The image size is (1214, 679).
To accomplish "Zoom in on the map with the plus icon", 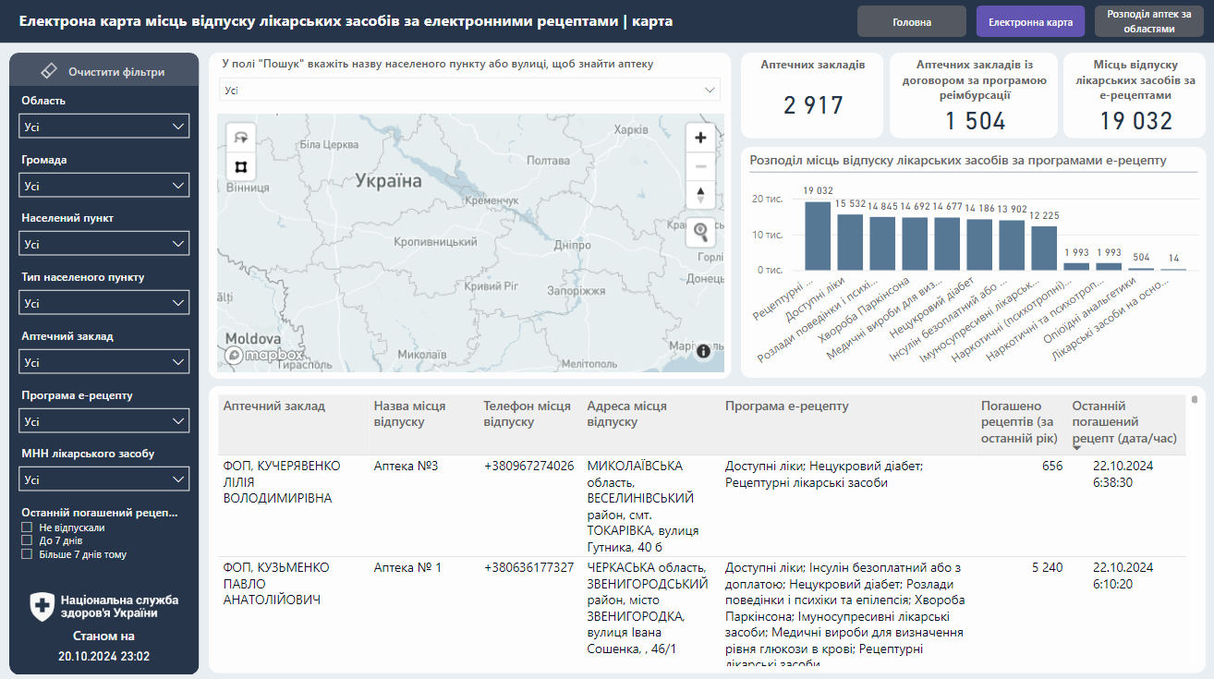I will 699,137.
